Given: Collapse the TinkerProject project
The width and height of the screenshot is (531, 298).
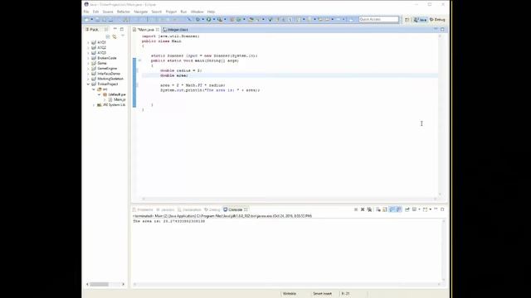Looking at the screenshot, I should coord(89,84).
